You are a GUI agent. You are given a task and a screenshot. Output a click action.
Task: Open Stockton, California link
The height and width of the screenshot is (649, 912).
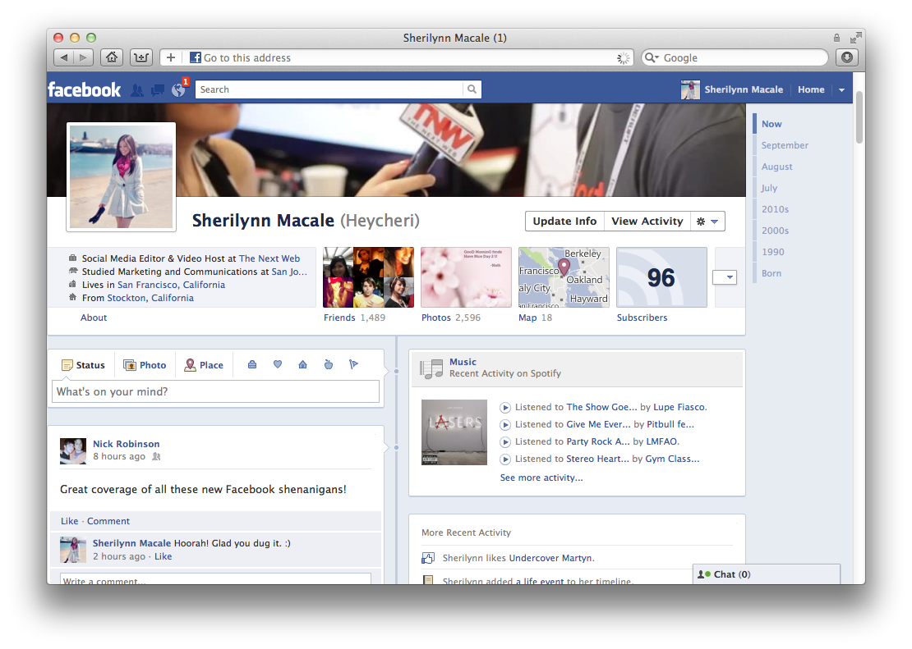[150, 298]
